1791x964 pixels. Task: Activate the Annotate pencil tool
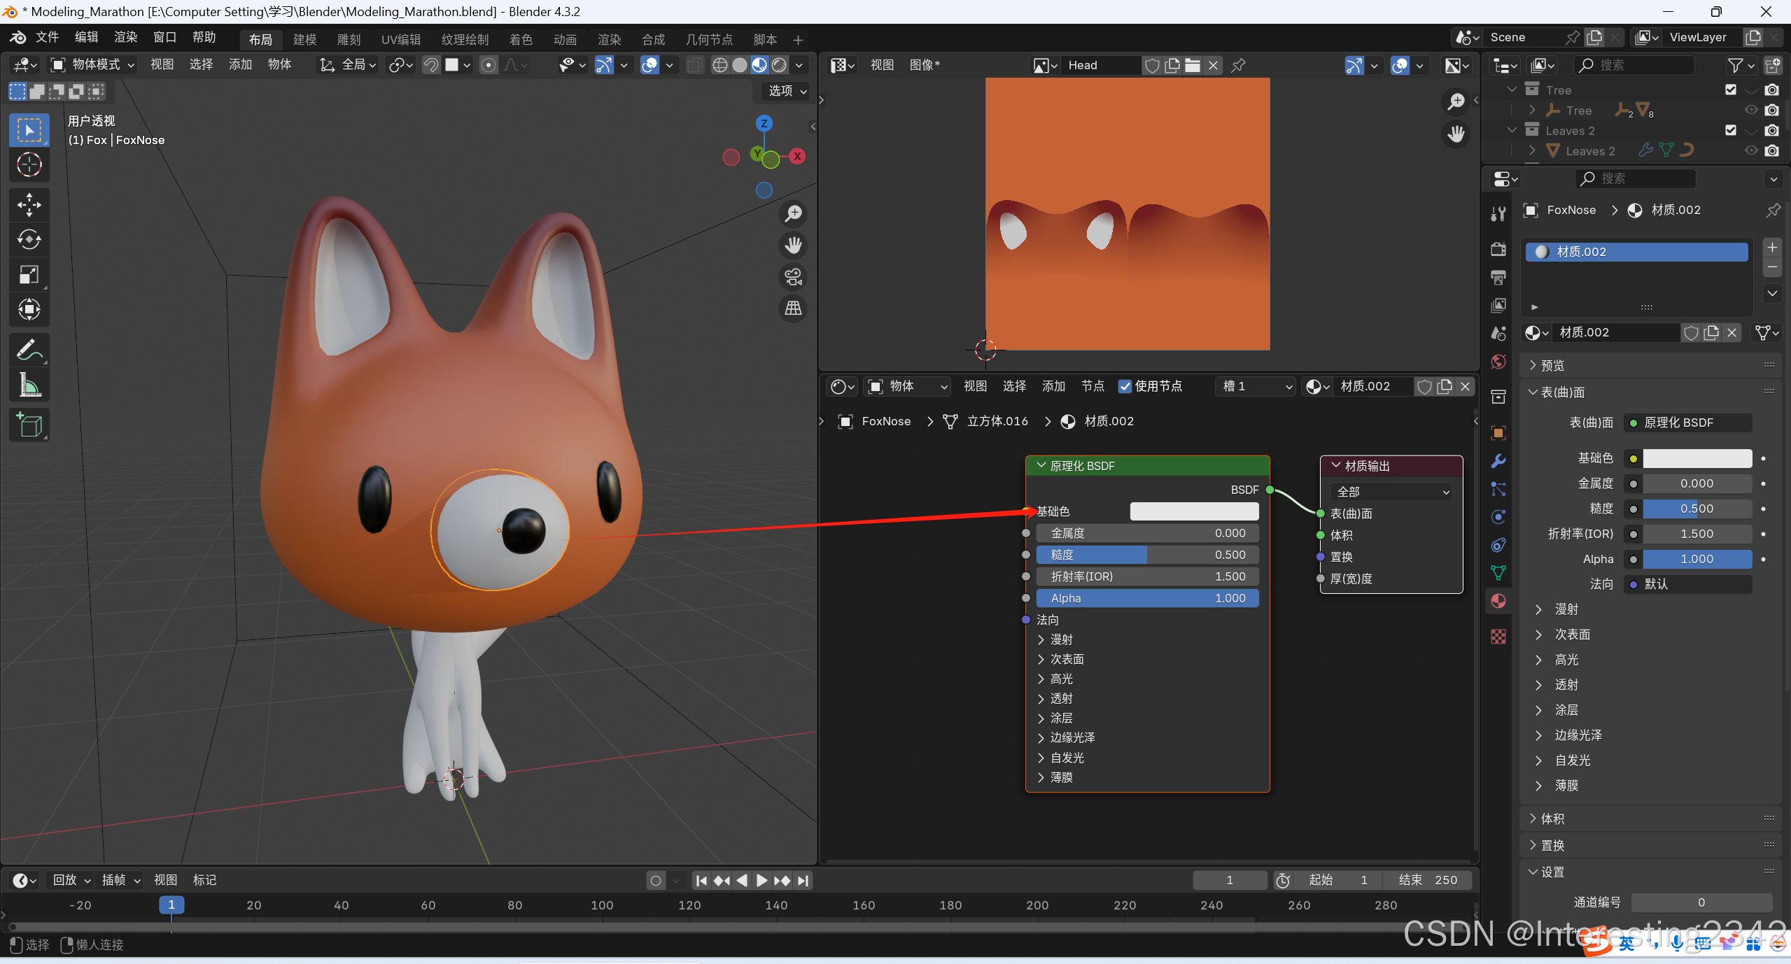tap(29, 350)
